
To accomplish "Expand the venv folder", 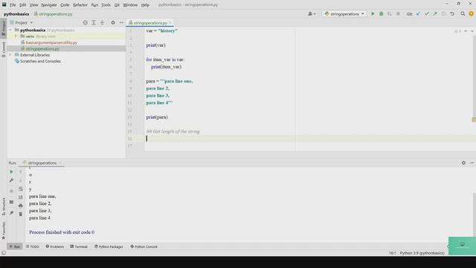I will 16,36.
